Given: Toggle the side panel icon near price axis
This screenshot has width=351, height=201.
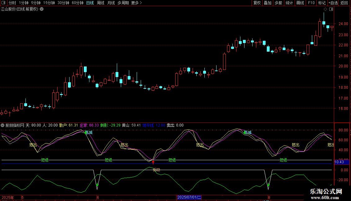Looking at the screenshot, I should [x=331, y=9].
